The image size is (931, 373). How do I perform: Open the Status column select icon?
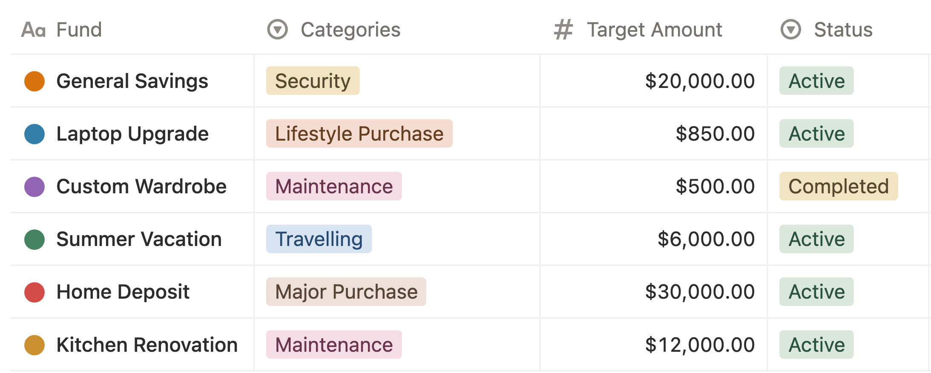click(791, 29)
